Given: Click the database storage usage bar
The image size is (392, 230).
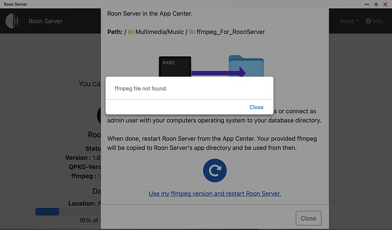Looking at the screenshot, I should (68, 211).
